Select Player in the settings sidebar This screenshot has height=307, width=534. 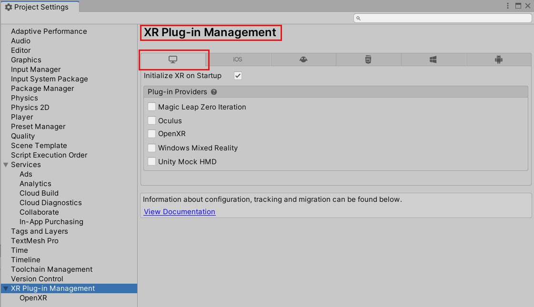tap(22, 117)
